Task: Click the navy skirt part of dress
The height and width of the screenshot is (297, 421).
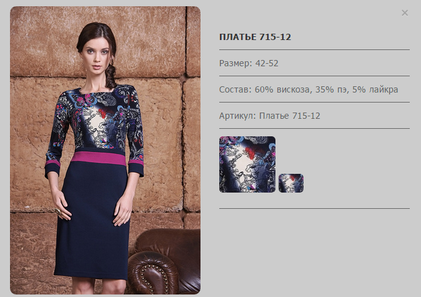Action: (x=92, y=220)
